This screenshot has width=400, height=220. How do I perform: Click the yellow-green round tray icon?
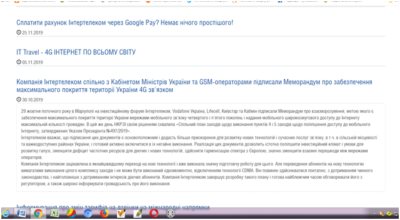(389, 213)
